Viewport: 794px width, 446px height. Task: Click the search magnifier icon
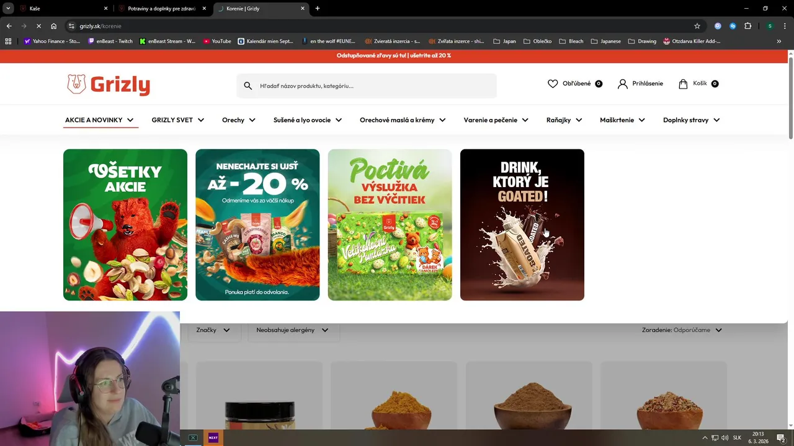[248, 86]
